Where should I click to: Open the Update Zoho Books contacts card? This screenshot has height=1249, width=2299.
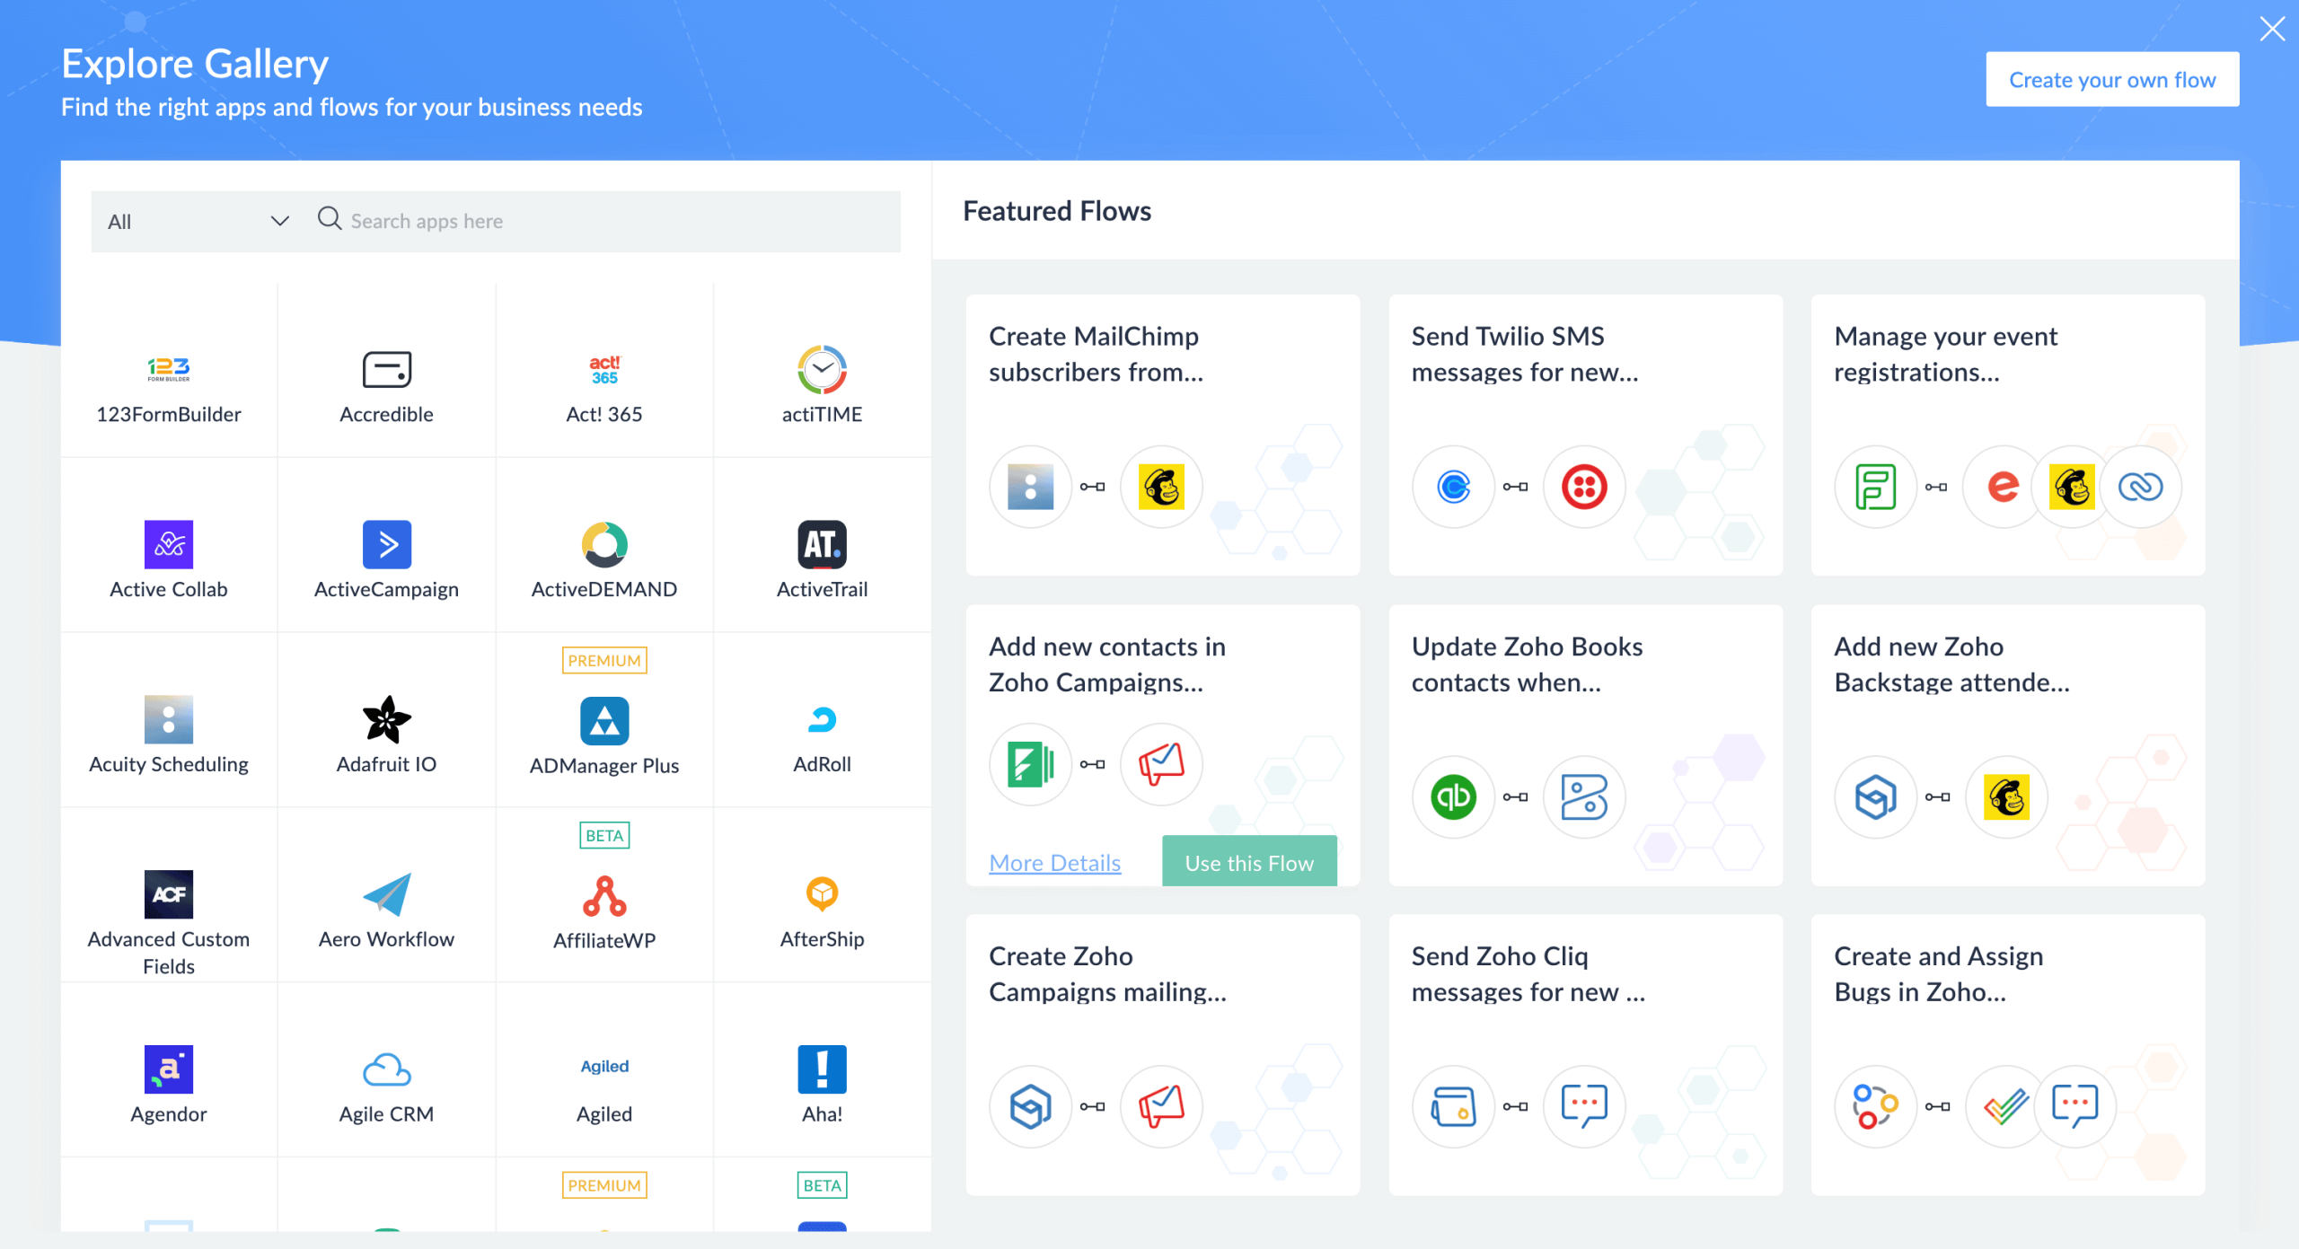click(x=1584, y=744)
